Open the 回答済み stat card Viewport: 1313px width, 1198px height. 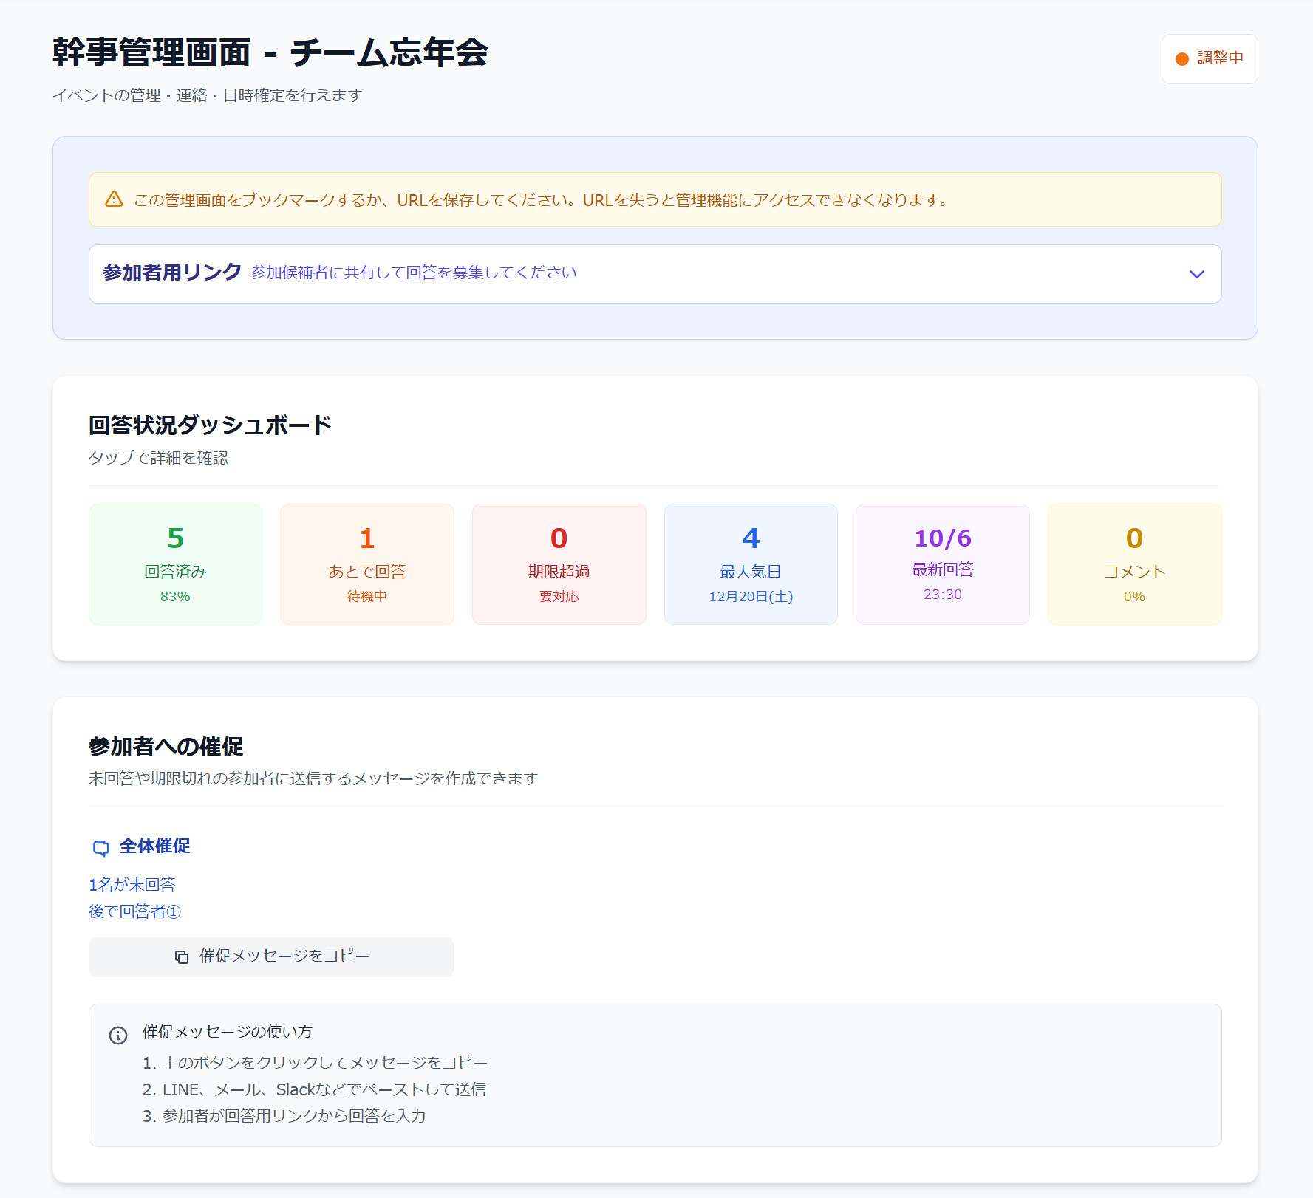(x=175, y=564)
